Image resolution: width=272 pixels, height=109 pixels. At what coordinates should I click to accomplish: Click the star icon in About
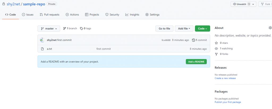(x=216, y=43)
